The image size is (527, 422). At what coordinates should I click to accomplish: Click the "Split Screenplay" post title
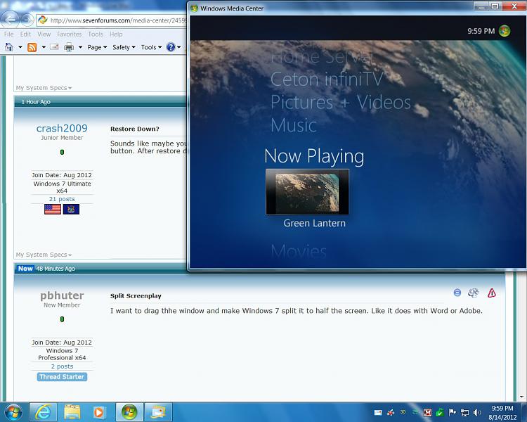tap(136, 296)
